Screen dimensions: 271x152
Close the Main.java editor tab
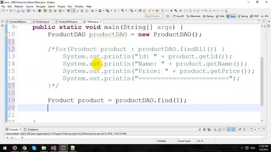tap(101, 22)
